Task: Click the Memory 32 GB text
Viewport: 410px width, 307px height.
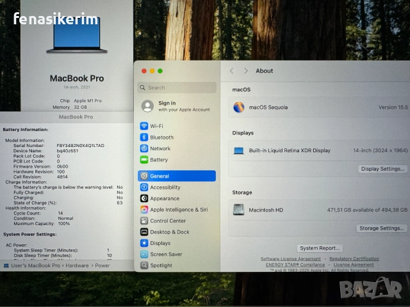Action: point(70,107)
